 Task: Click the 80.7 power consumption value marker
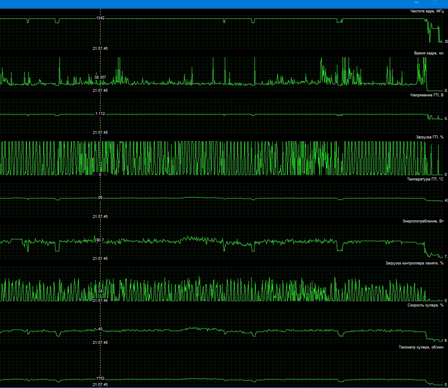tap(100, 240)
